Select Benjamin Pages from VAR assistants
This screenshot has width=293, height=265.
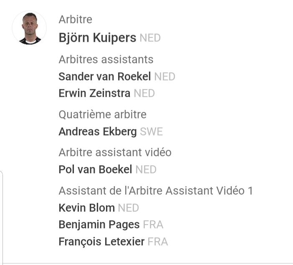pos(99,225)
